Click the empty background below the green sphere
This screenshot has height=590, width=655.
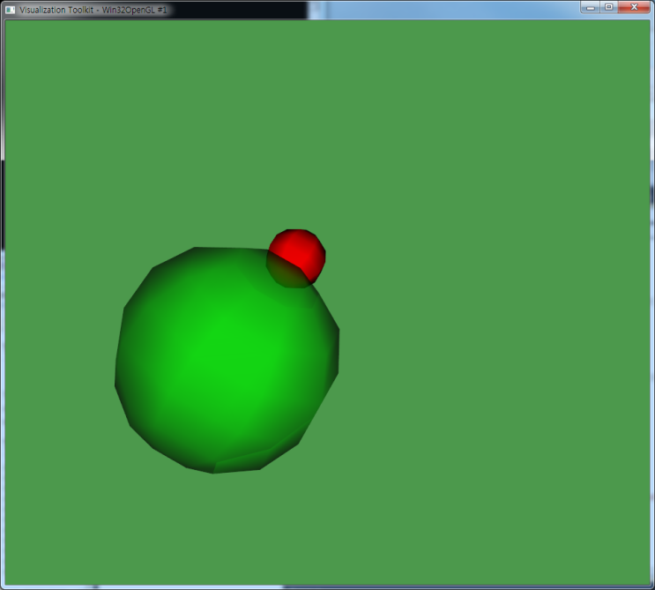point(229,529)
